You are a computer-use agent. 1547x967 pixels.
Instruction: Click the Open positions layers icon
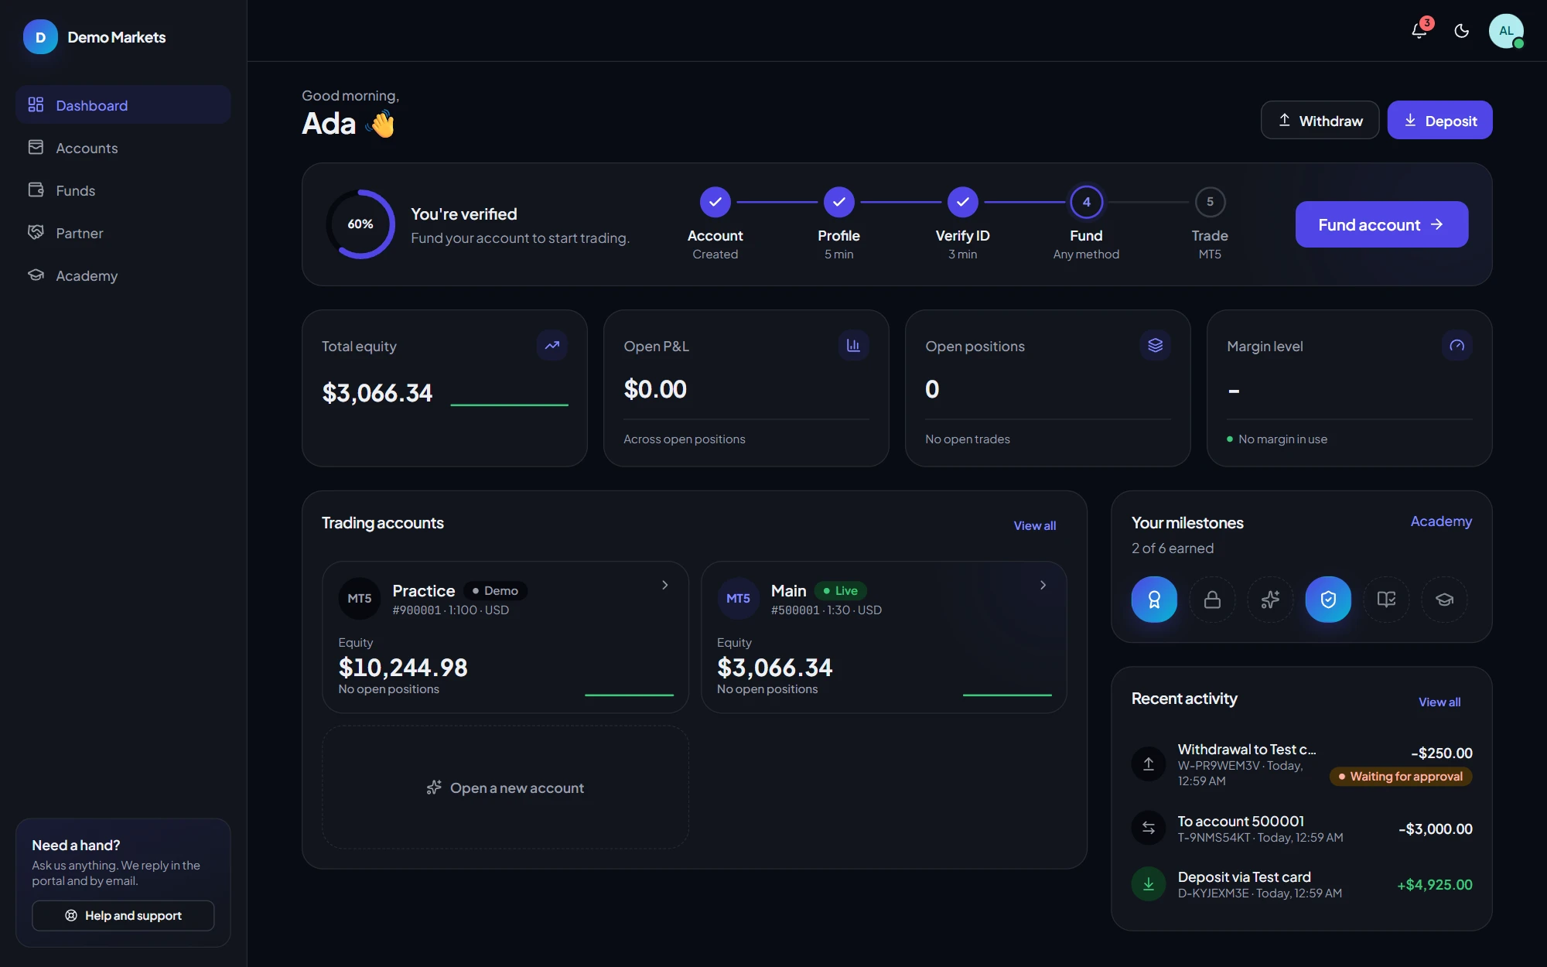coord(1156,345)
